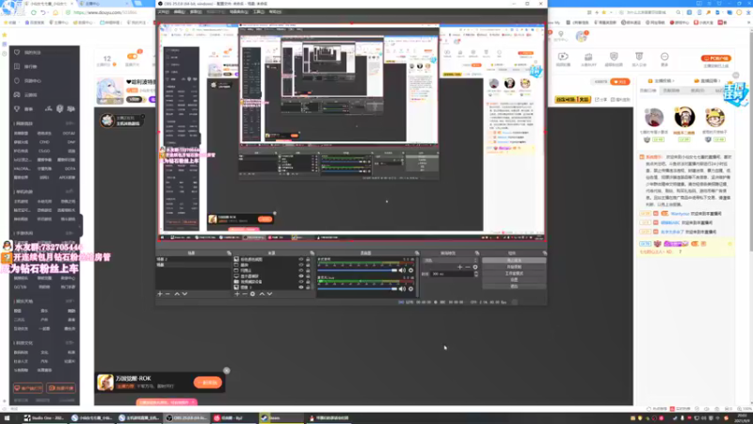Adjust the upper mixer channel volume slider
753x424 pixels.
pos(358,270)
